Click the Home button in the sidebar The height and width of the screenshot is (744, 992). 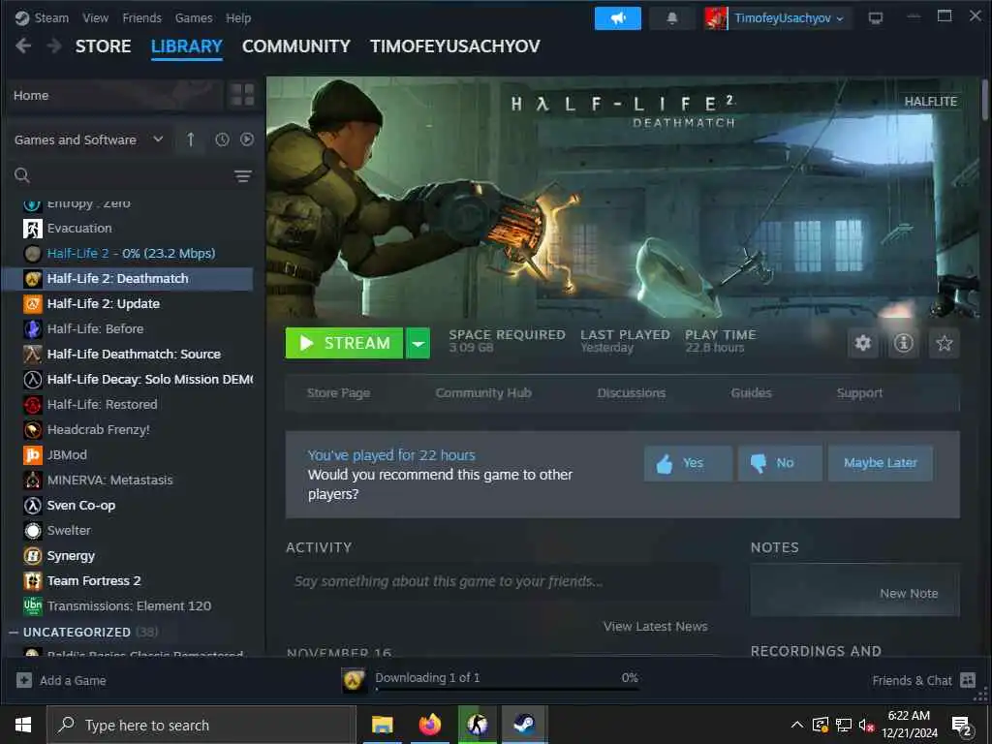[x=114, y=95]
